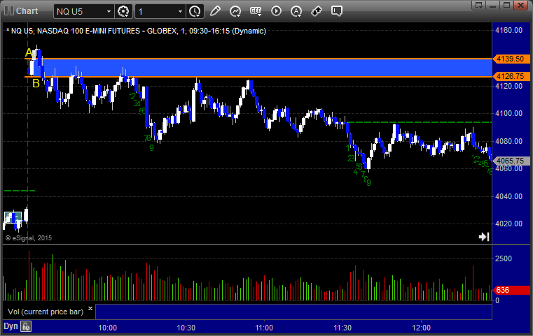Click the 12:00 time axis label
Image resolution: width=533 pixels, height=336 pixels.
point(421,328)
